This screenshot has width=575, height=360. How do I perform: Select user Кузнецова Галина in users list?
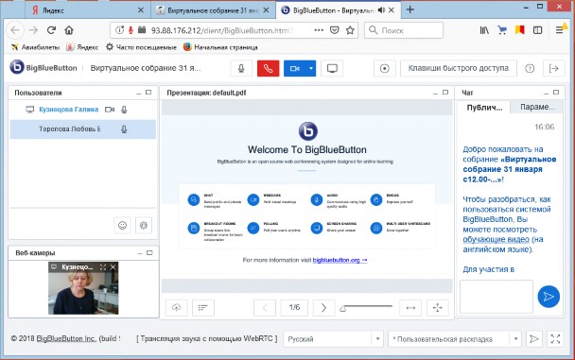point(69,110)
